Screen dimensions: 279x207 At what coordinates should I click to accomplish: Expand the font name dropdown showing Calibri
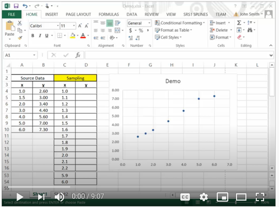(x=58, y=26)
